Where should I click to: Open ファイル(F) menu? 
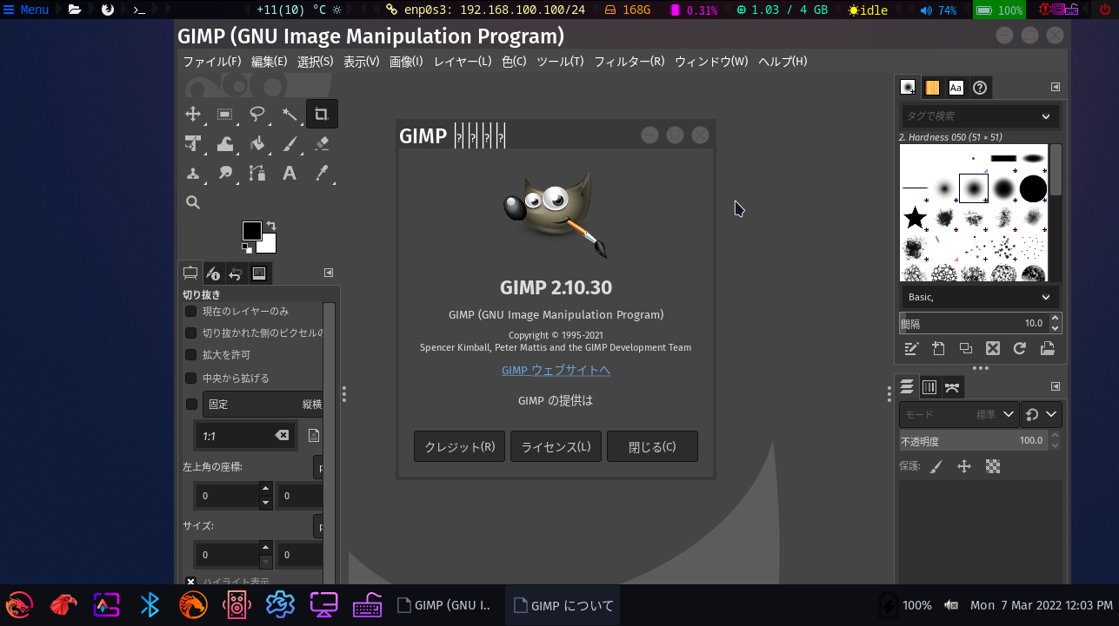coord(211,62)
